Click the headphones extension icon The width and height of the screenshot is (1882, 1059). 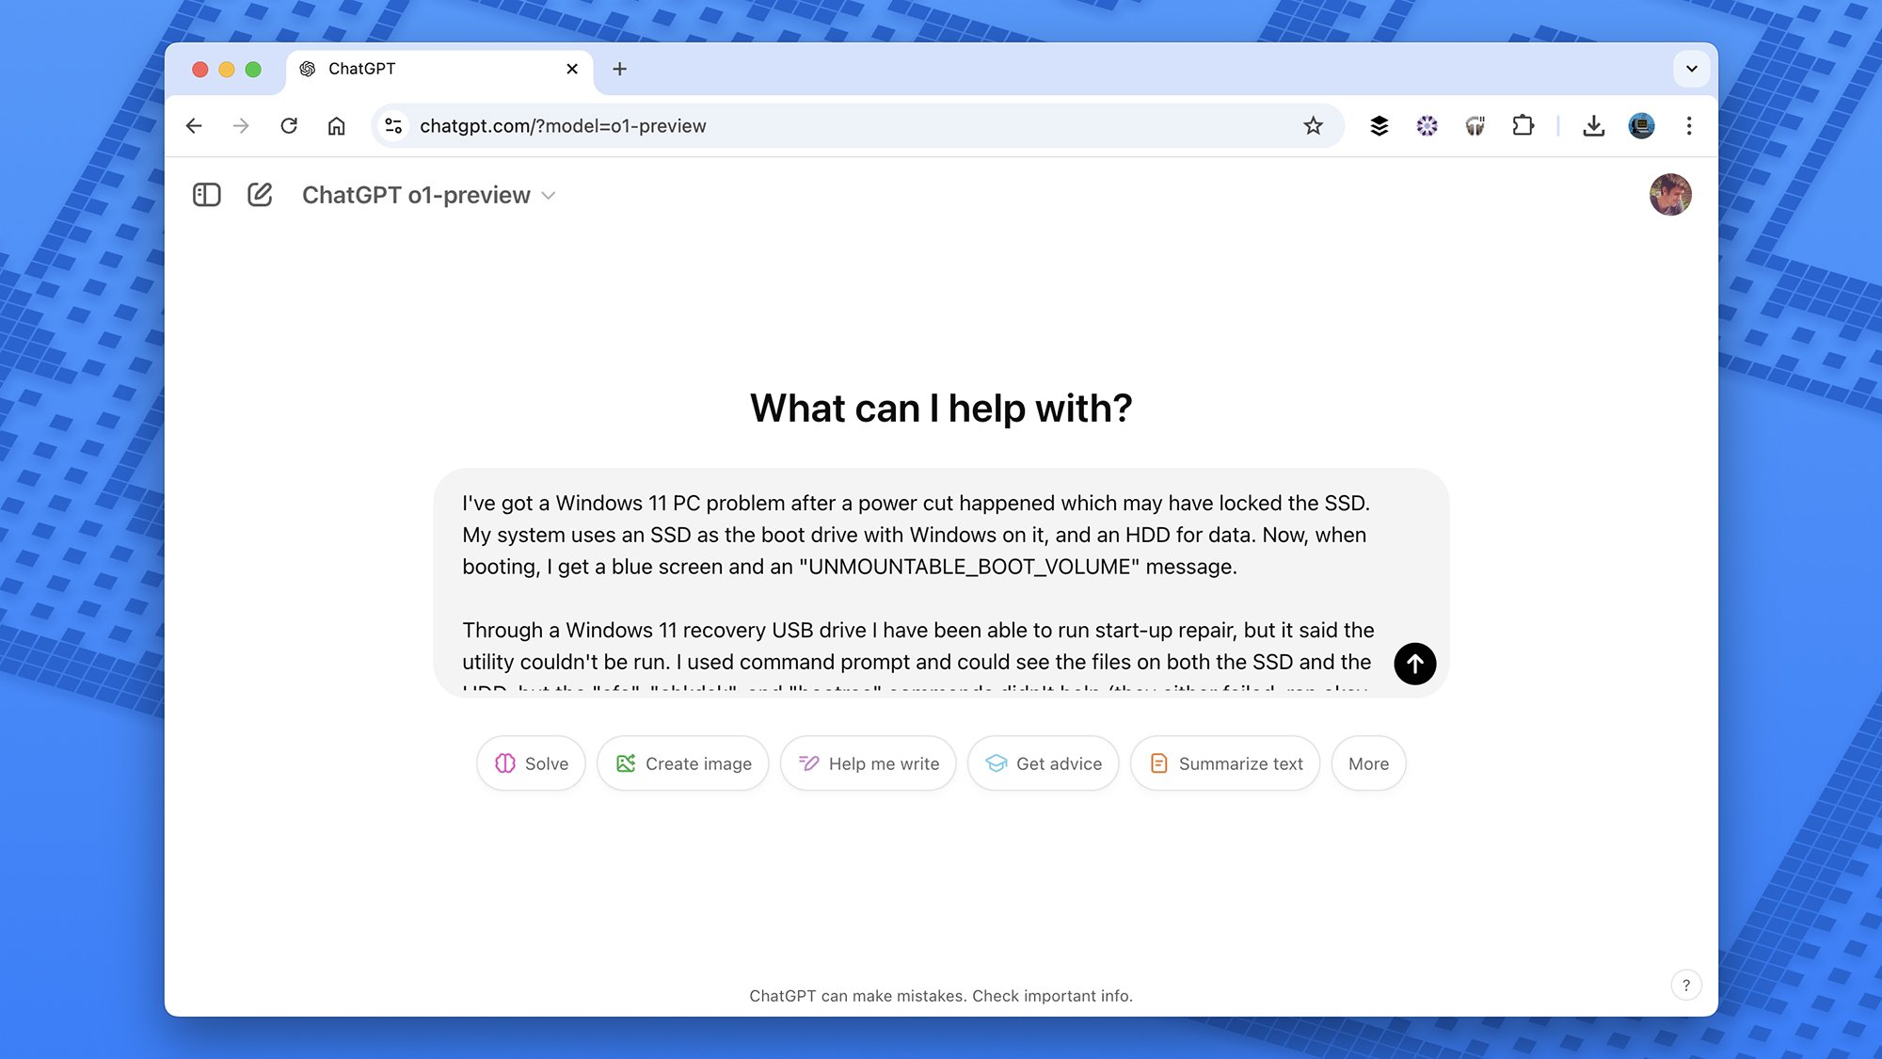(1475, 125)
